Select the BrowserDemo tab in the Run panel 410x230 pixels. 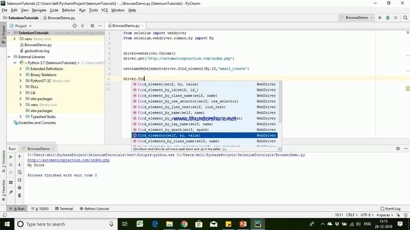click(x=38, y=149)
